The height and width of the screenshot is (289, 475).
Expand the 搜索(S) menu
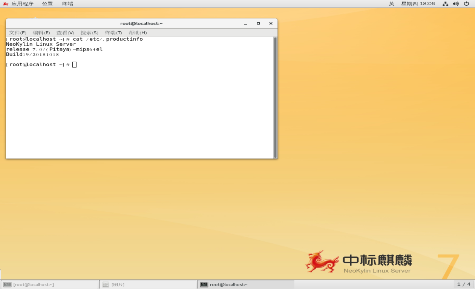[x=89, y=33]
